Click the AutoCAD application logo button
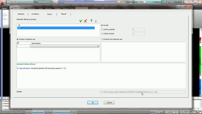The height and width of the screenshot is (114, 202). tap(2, 3)
